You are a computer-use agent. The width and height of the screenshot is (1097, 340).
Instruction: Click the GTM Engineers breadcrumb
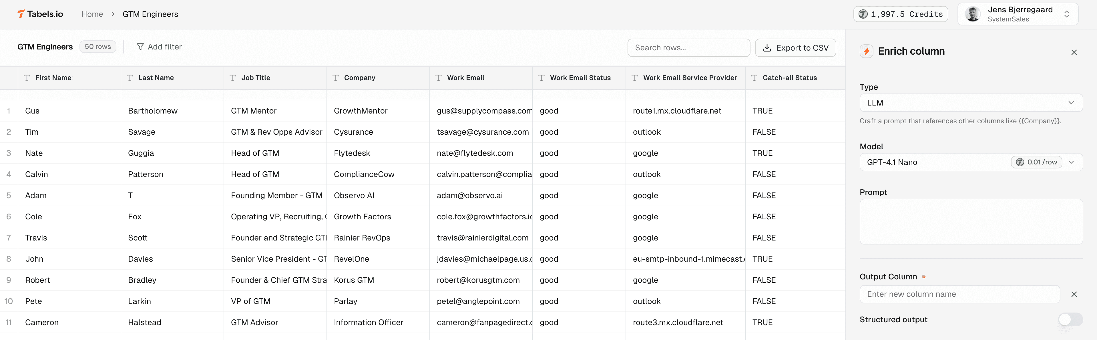pos(150,14)
